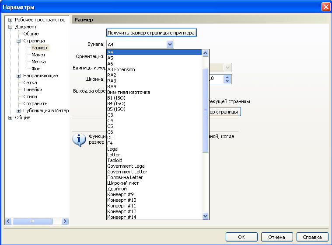The width and height of the screenshot is (332, 245).
Task: Select C4 envelope size
Action: pyautogui.click(x=154, y=121)
